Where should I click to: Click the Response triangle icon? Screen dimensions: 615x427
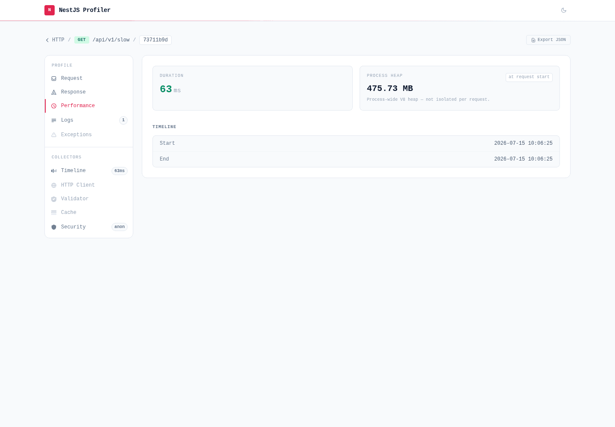click(54, 92)
